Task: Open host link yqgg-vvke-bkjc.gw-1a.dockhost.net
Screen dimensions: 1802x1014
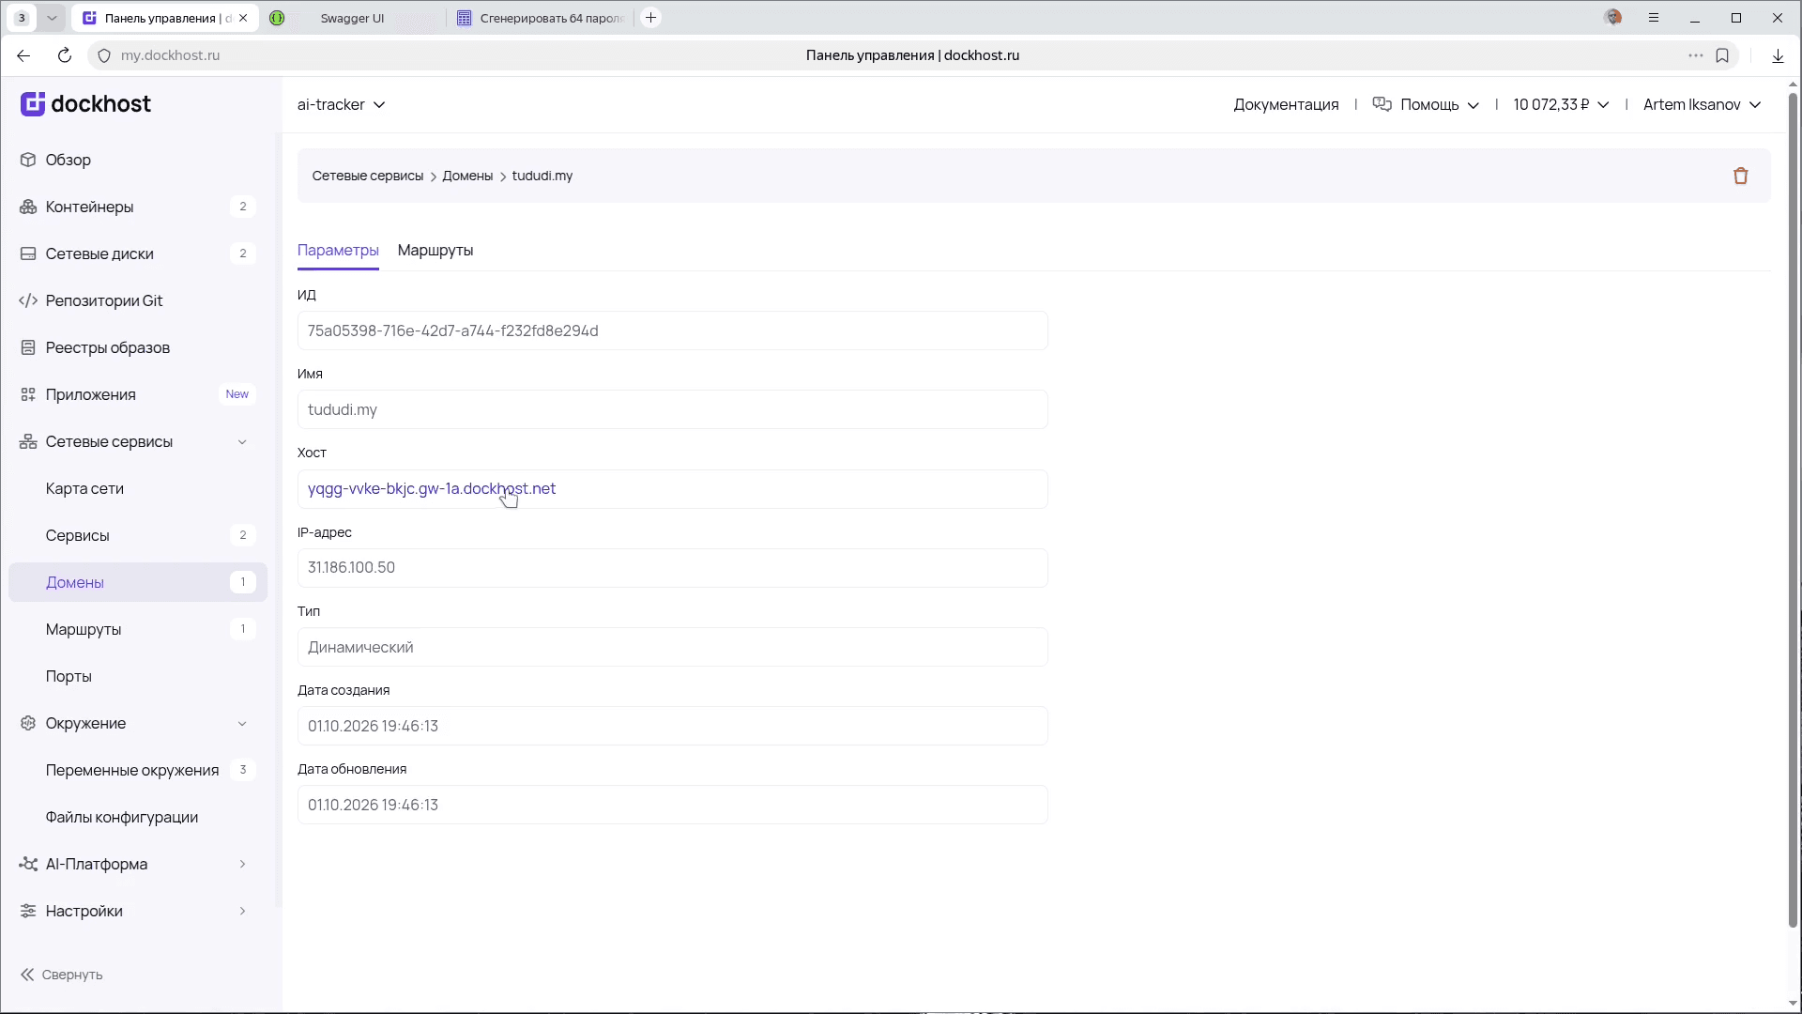Action: pos(432,488)
